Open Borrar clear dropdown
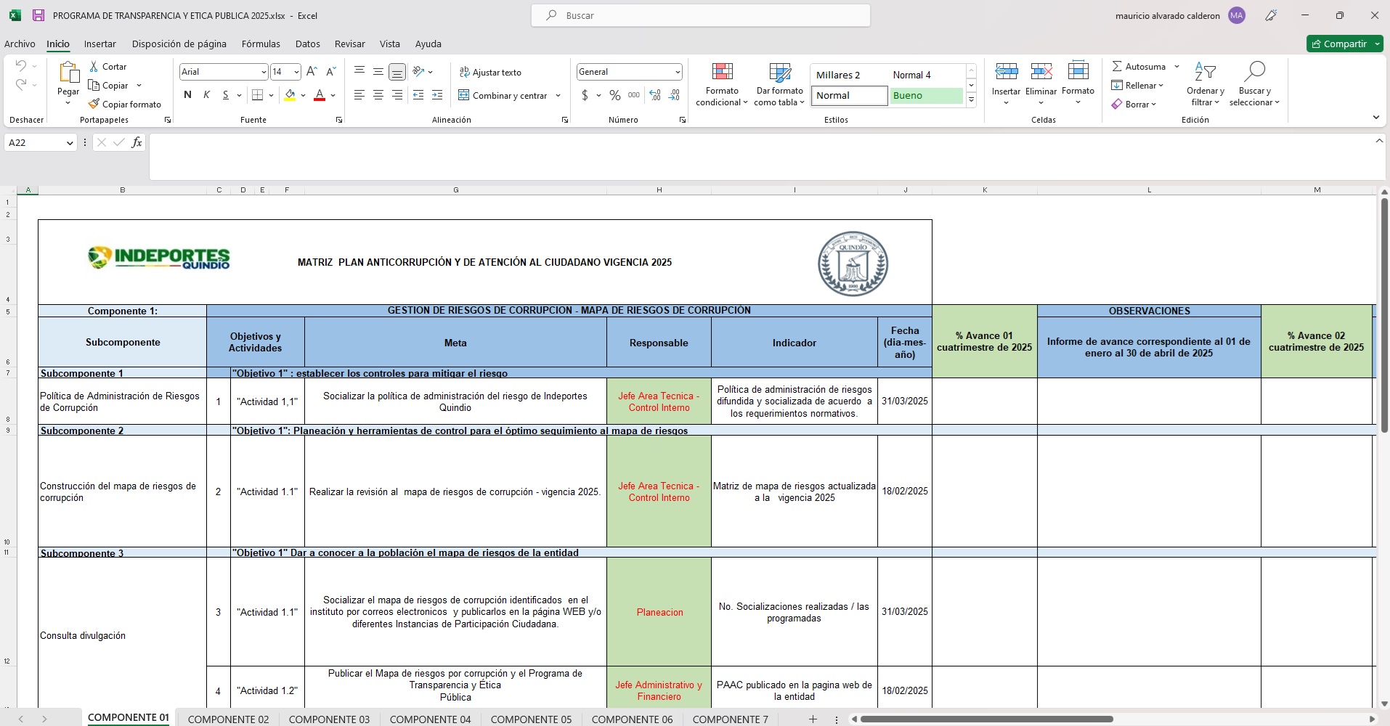Viewport: 1390px width, 726px height. pos(1134,104)
